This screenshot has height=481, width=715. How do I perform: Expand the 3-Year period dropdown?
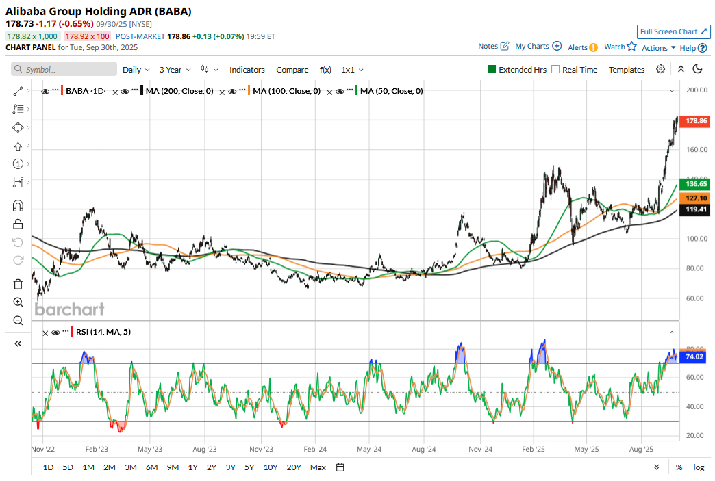coord(175,70)
